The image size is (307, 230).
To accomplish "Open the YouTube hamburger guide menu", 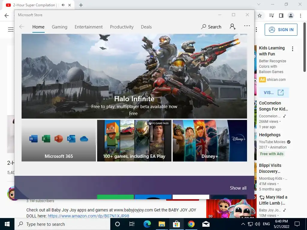I will pos(10,30).
